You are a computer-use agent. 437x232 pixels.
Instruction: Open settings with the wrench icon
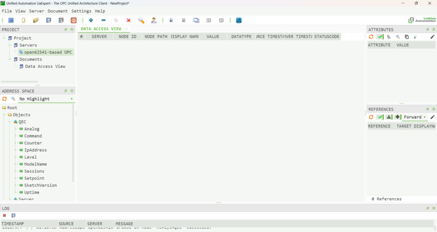pos(141,20)
